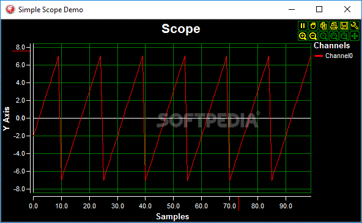Click the red marker near 8.0 on Y axis

pos(21,51)
